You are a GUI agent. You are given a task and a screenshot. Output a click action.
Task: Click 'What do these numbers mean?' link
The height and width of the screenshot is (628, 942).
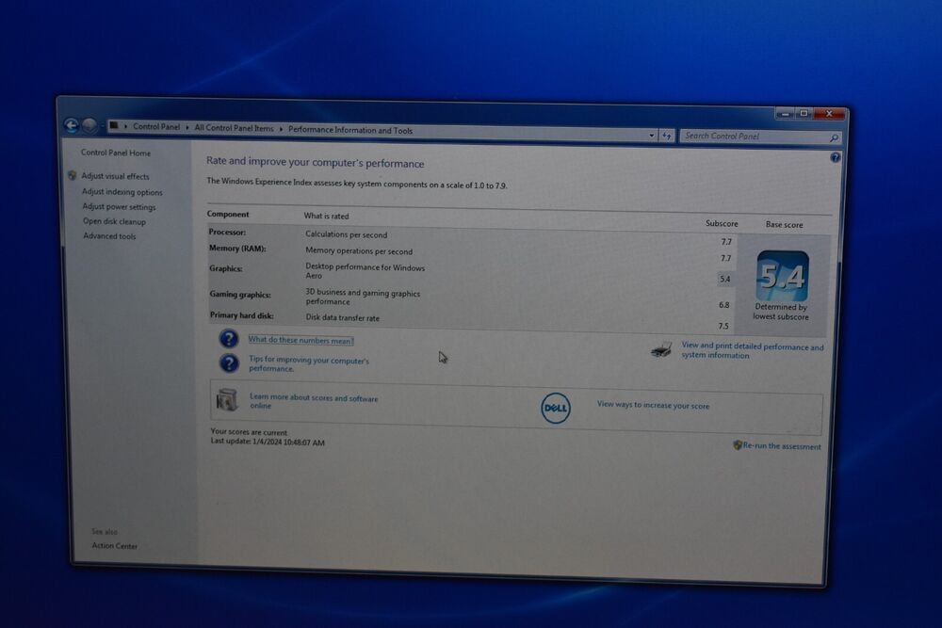pos(301,340)
